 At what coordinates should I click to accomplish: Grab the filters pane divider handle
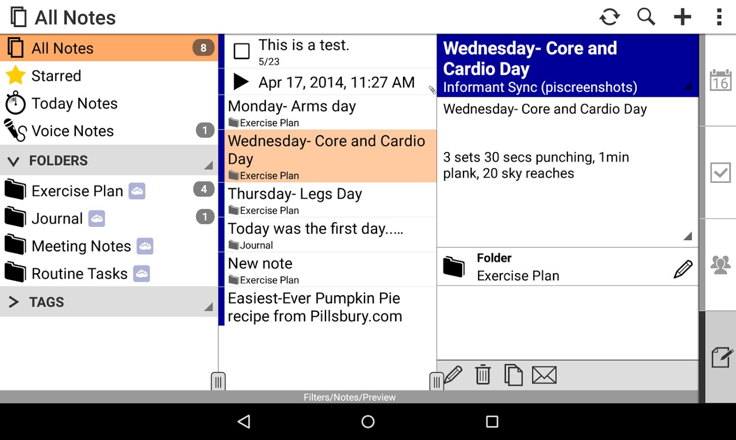coord(218,381)
